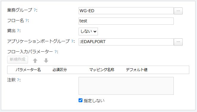Click the 新規作成 button

click(x=18, y=60)
